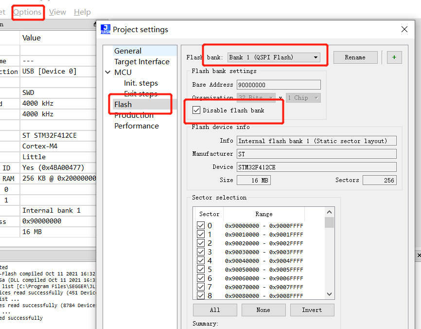Uncheck Sector 5 in the sector selection
This screenshot has width=421, height=329.
click(x=201, y=270)
